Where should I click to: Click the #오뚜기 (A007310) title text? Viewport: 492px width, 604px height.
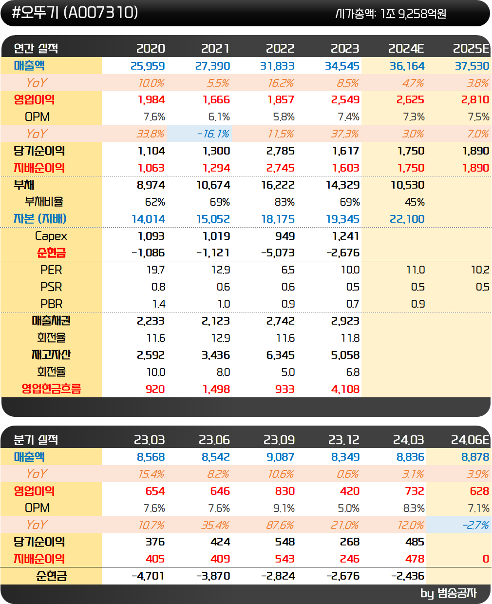tap(75, 13)
